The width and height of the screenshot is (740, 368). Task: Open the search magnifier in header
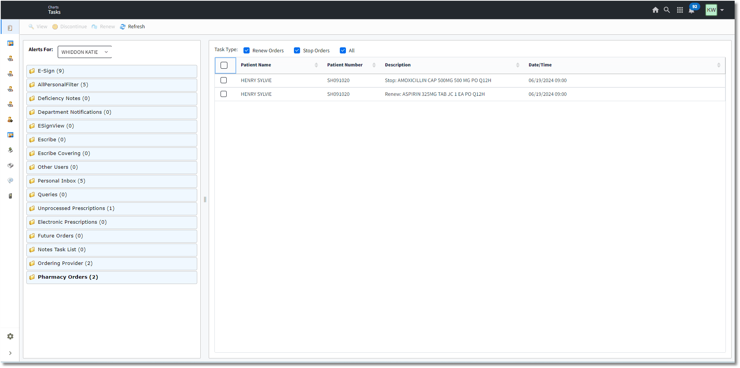[667, 10]
